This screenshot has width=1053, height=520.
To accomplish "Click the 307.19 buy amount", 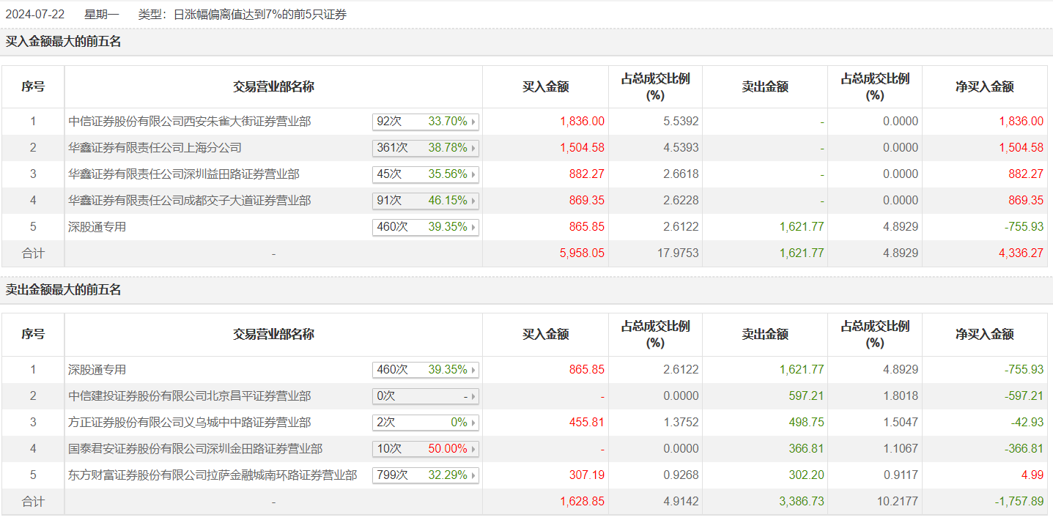I will point(587,475).
